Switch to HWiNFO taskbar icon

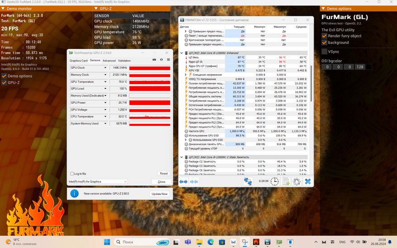click(x=268, y=242)
